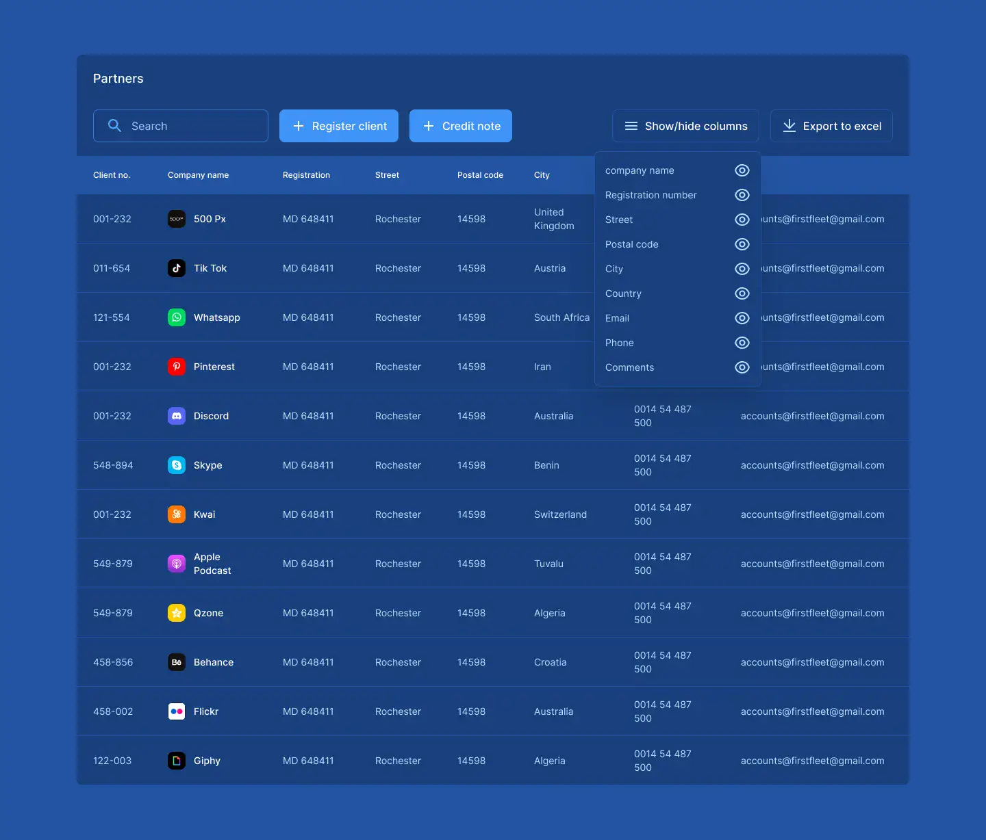Click Export to excel button
Image resolution: width=986 pixels, height=840 pixels.
click(x=831, y=126)
